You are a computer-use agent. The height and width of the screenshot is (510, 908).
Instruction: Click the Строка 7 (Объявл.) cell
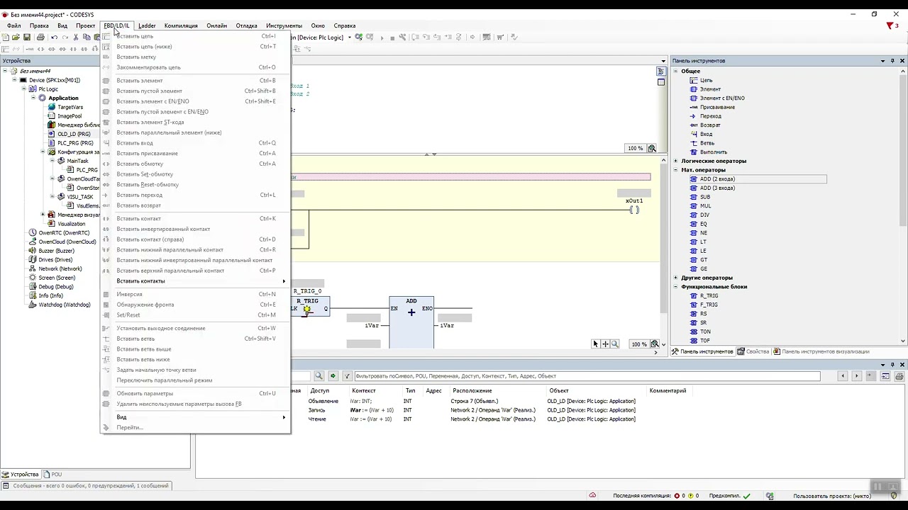474,401
